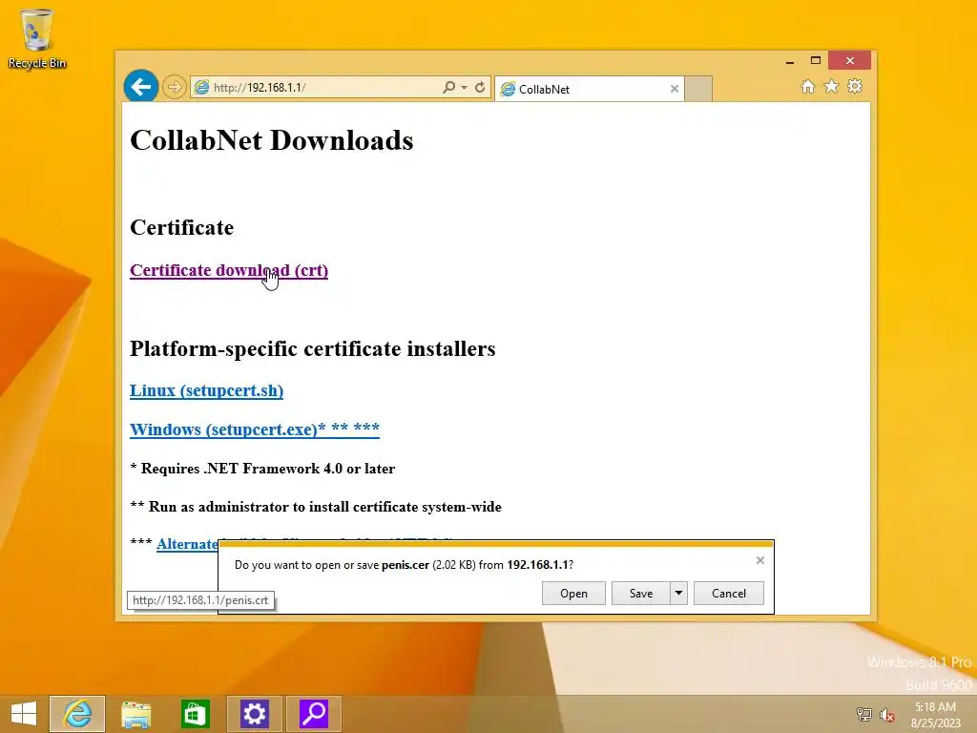977x733 pixels.
Task: Expand the address bar autocomplete dropdown arrow
Action: coord(465,87)
